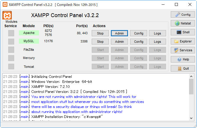Image resolution: width=197 pixels, height=128 pixels.
Task: Click Apache ports 80, 443
Action: pyautogui.click(x=82, y=33)
